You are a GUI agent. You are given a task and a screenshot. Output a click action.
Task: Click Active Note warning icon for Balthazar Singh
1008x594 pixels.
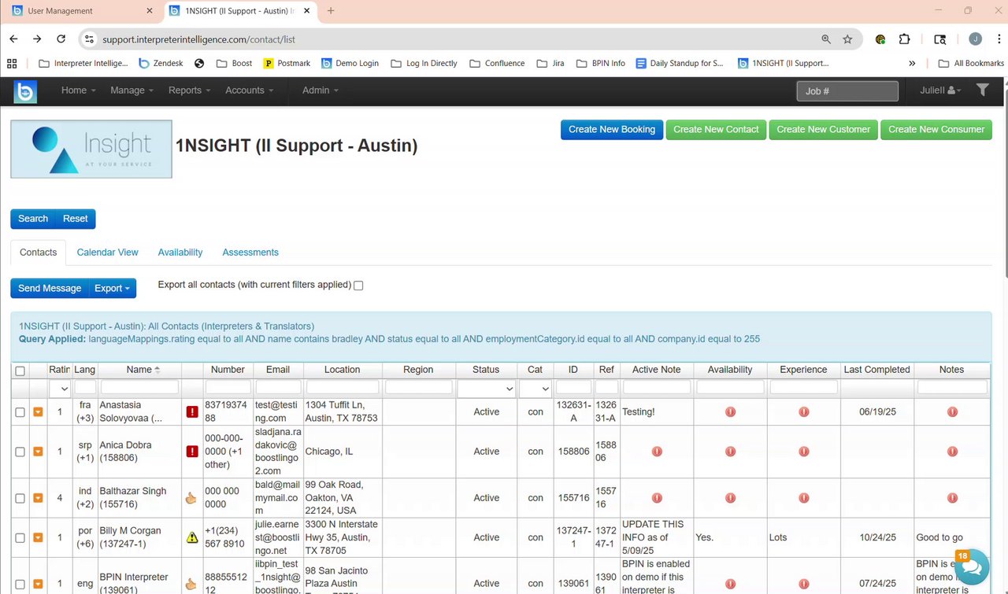tap(657, 498)
